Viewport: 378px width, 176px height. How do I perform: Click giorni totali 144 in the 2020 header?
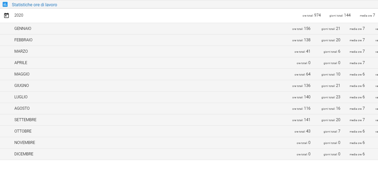click(347, 15)
